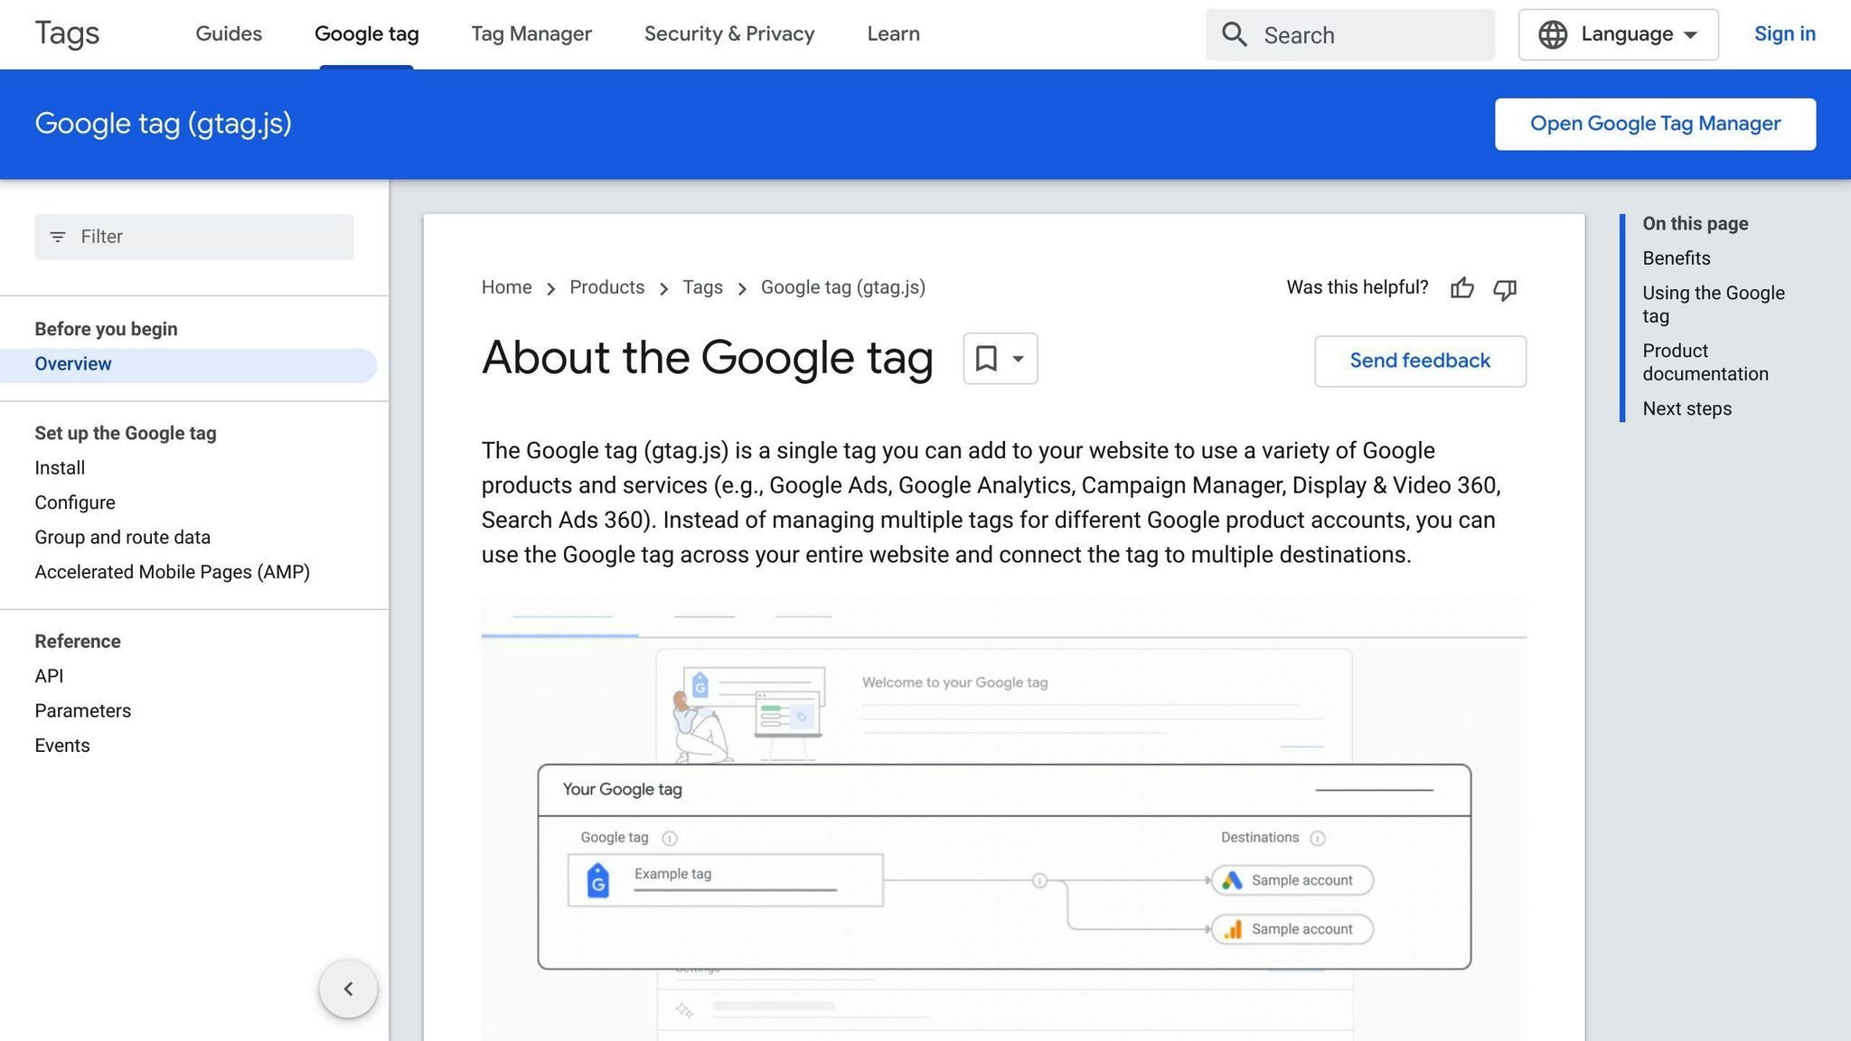Select the Overview item in sidebar navigation
The height and width of the screenshot is (1041, 1851).
pos(72,364)
